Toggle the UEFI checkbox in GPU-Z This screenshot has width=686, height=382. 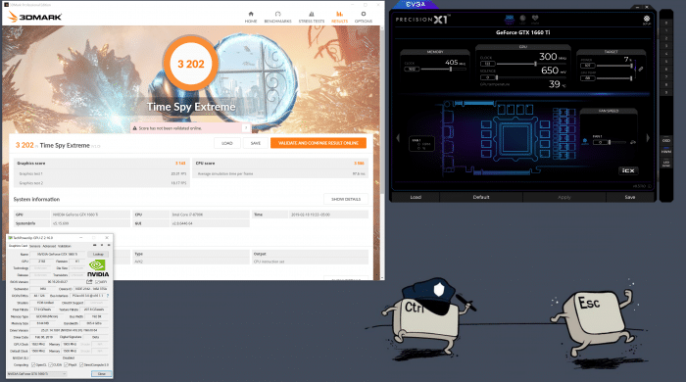click(96, 282)
